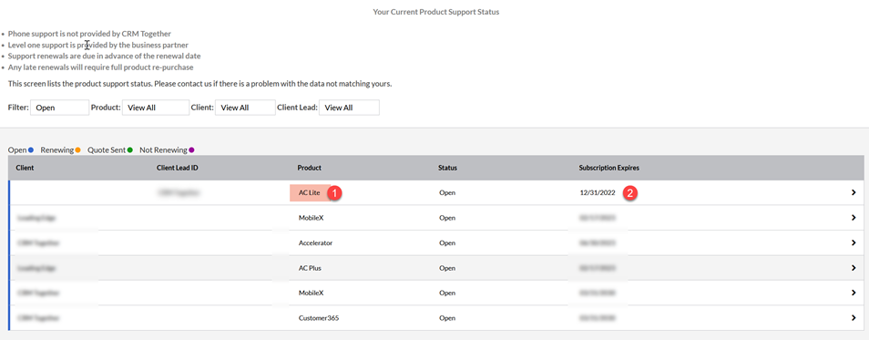Select the Accelerator product cell

click(x=315, y=243)
